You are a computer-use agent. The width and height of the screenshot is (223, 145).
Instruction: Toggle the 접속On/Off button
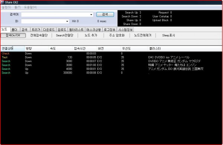pos(13,35)
